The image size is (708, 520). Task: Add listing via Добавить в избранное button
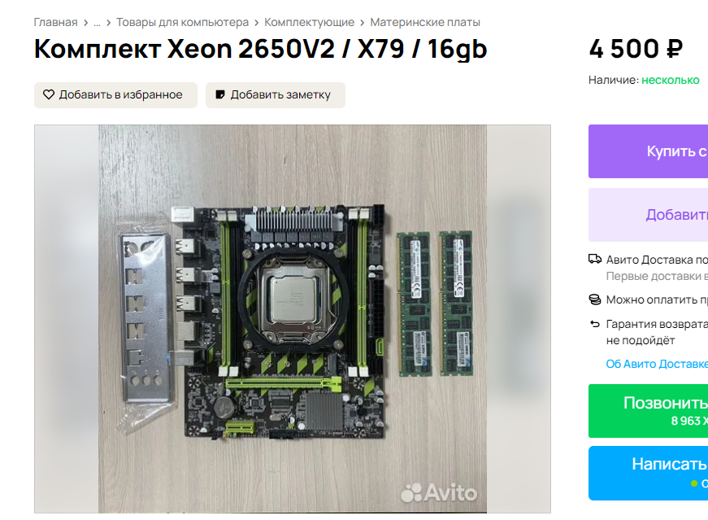(x=115, y=95)
